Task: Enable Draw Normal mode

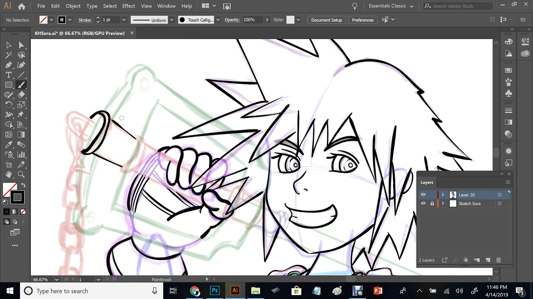Action: tap(7, 222)
